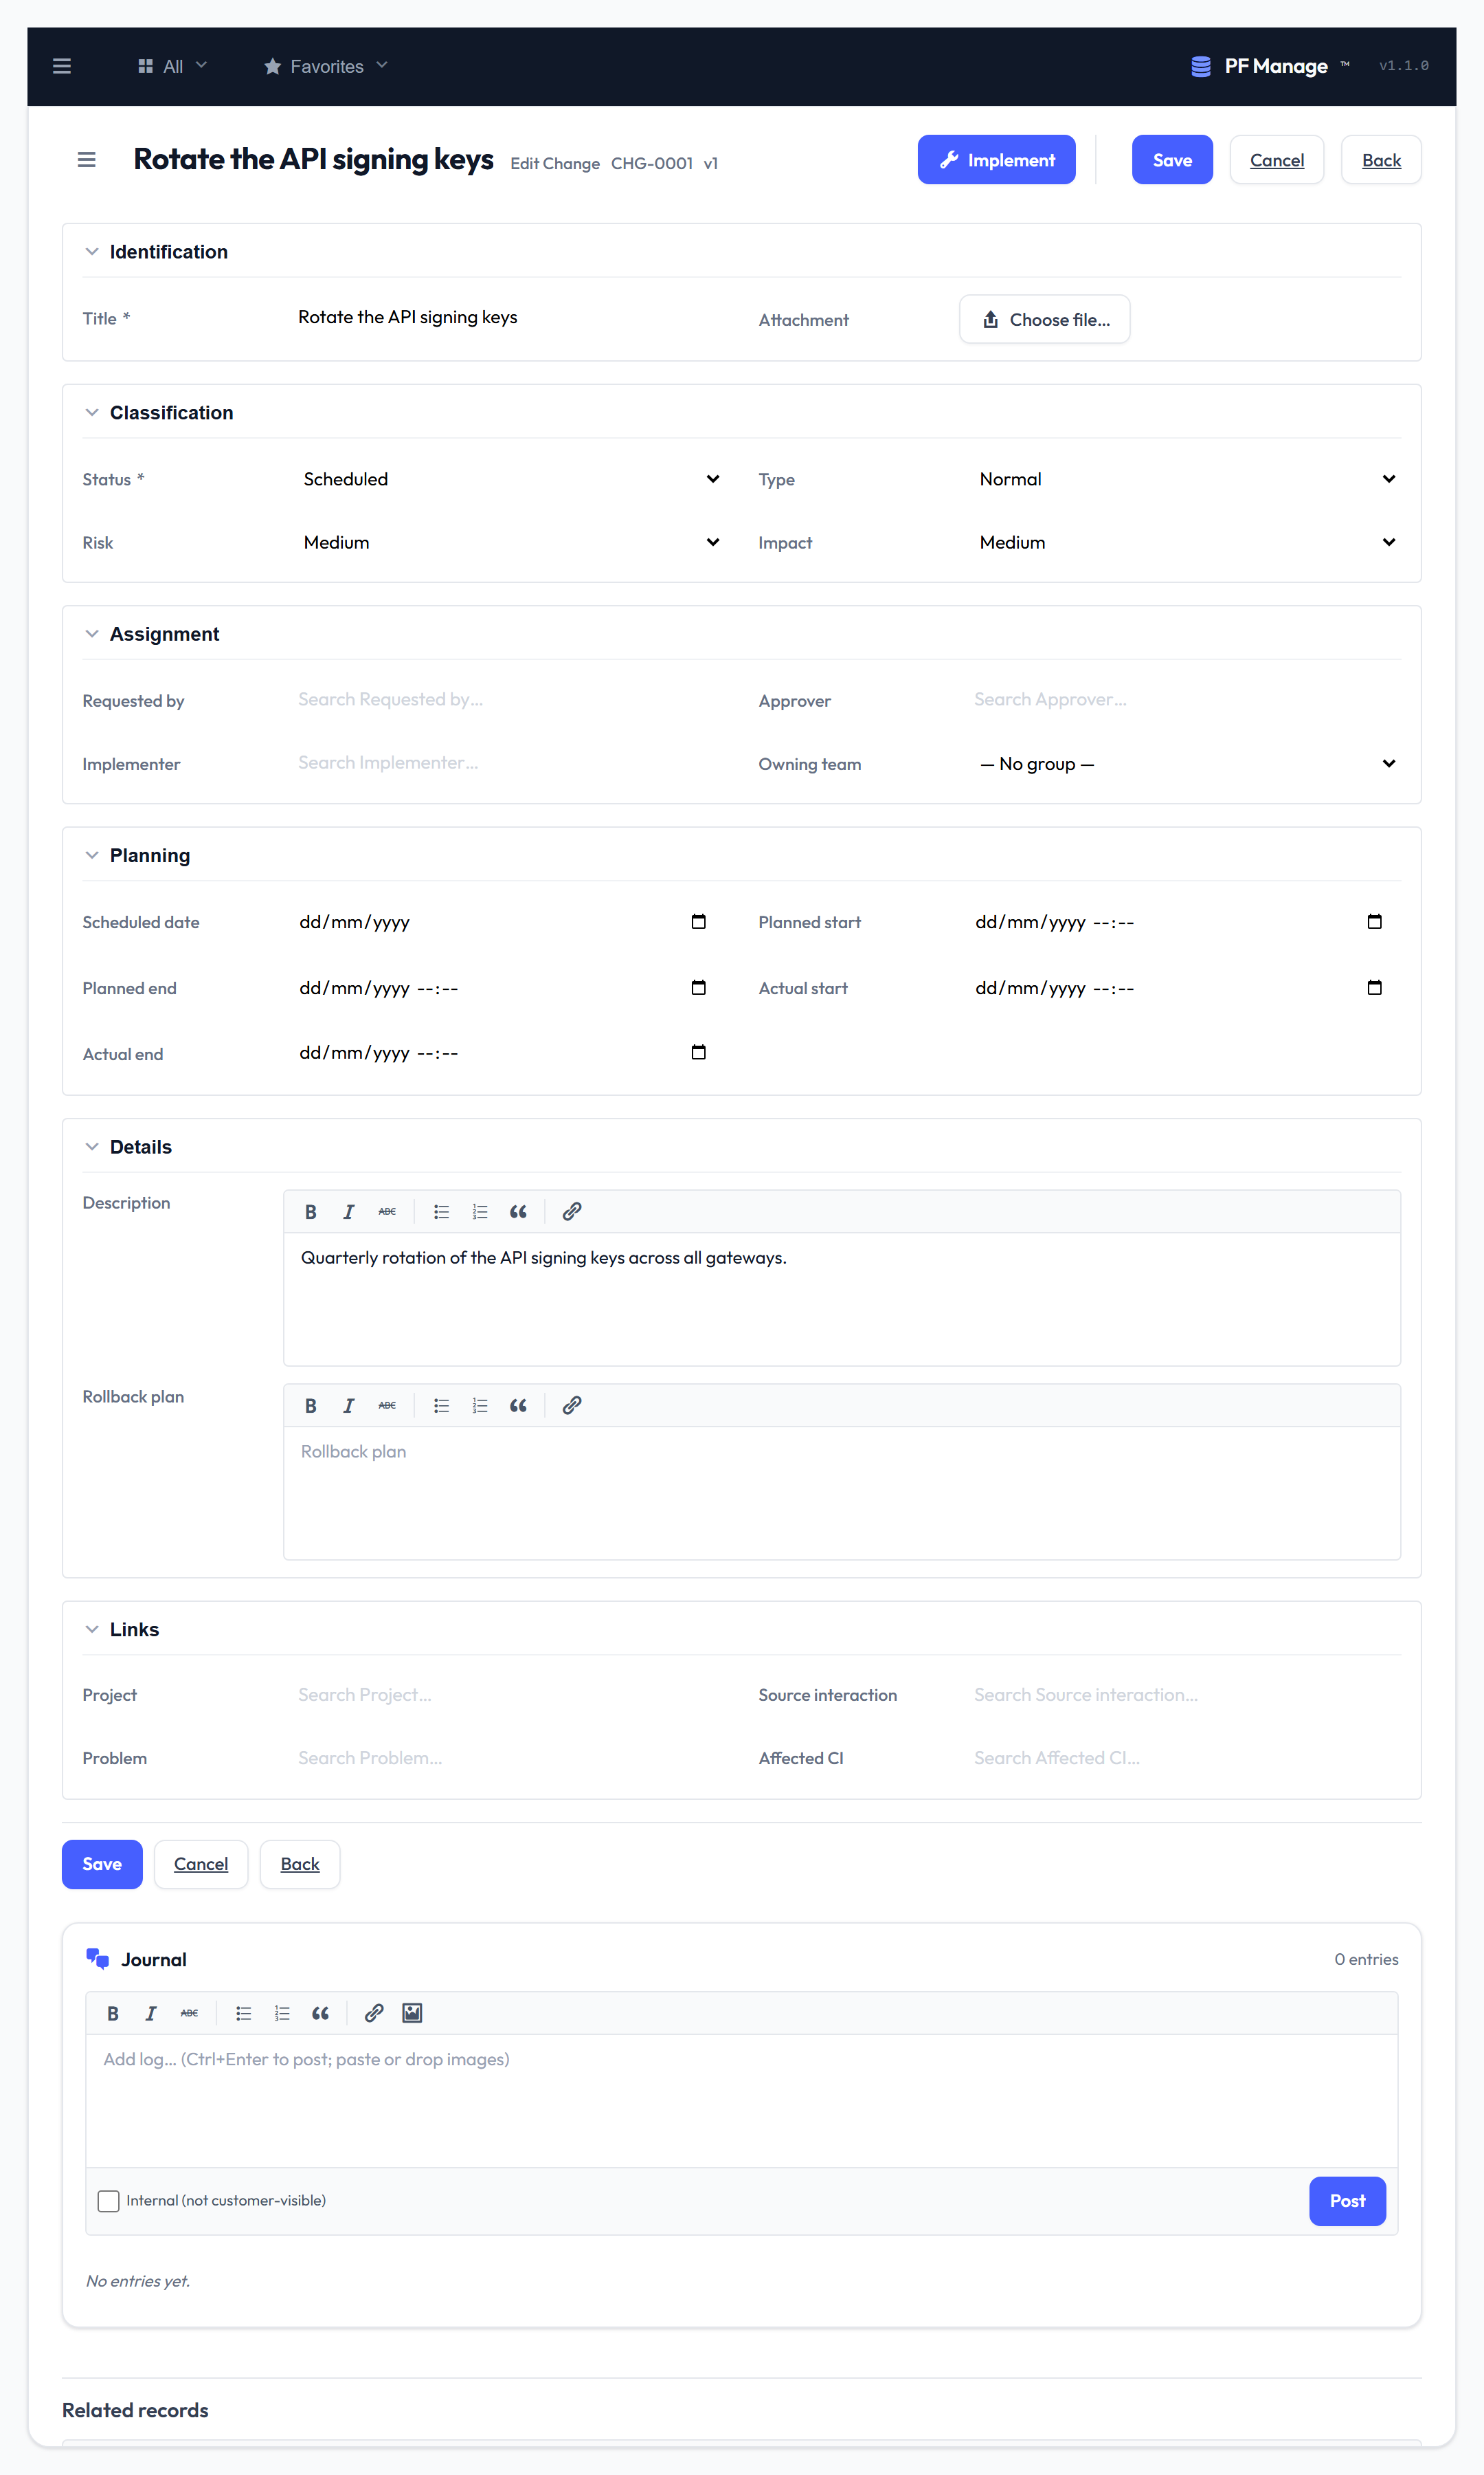
Task: Collapse the Details section
Action: pos(92,1147)
